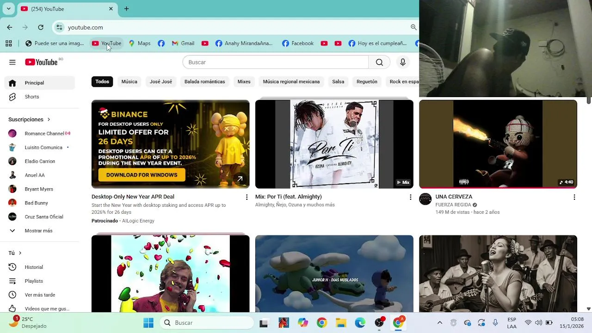Open Copilot from the taskbar
Viewport: 592px width, 333px height.
303,323
